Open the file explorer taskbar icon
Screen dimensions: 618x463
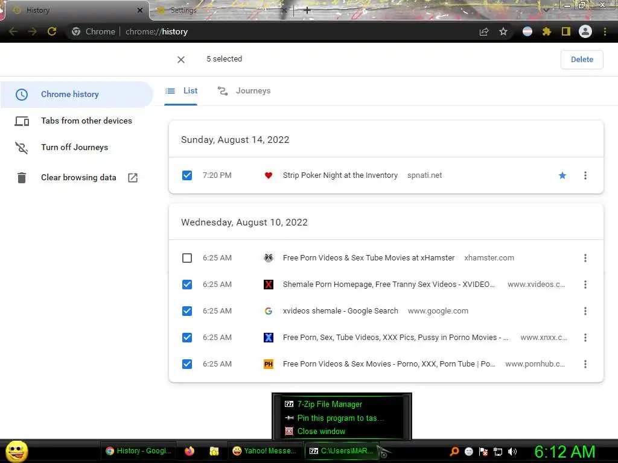click(x=214, y=451)
